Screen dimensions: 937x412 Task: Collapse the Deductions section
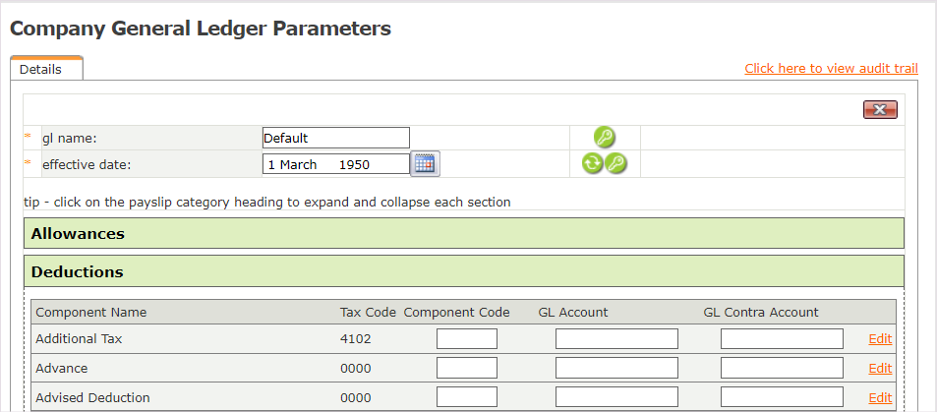click(x=78, y=271)
